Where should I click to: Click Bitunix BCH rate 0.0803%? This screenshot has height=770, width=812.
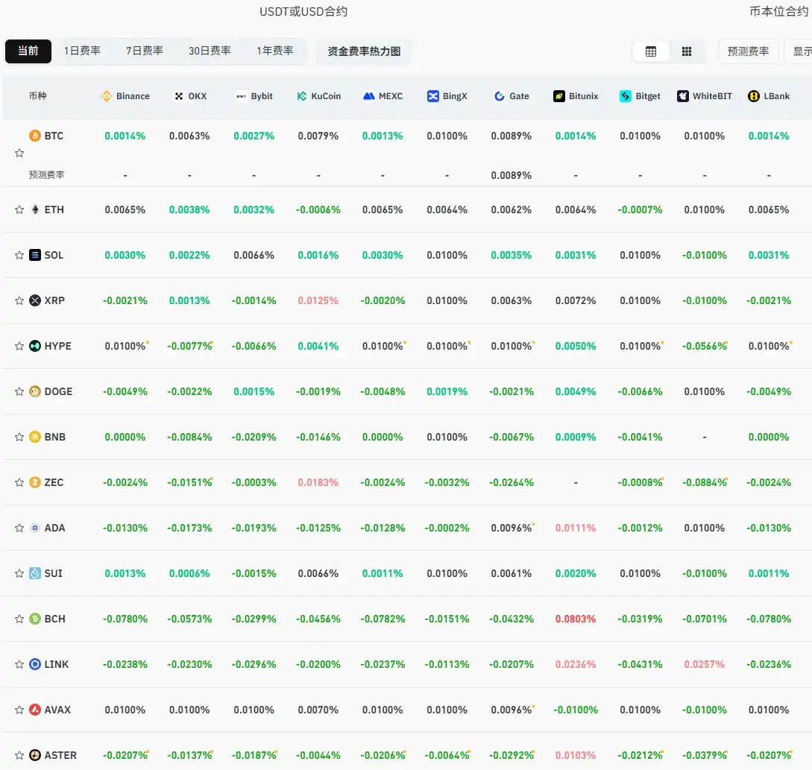(576, 619)
